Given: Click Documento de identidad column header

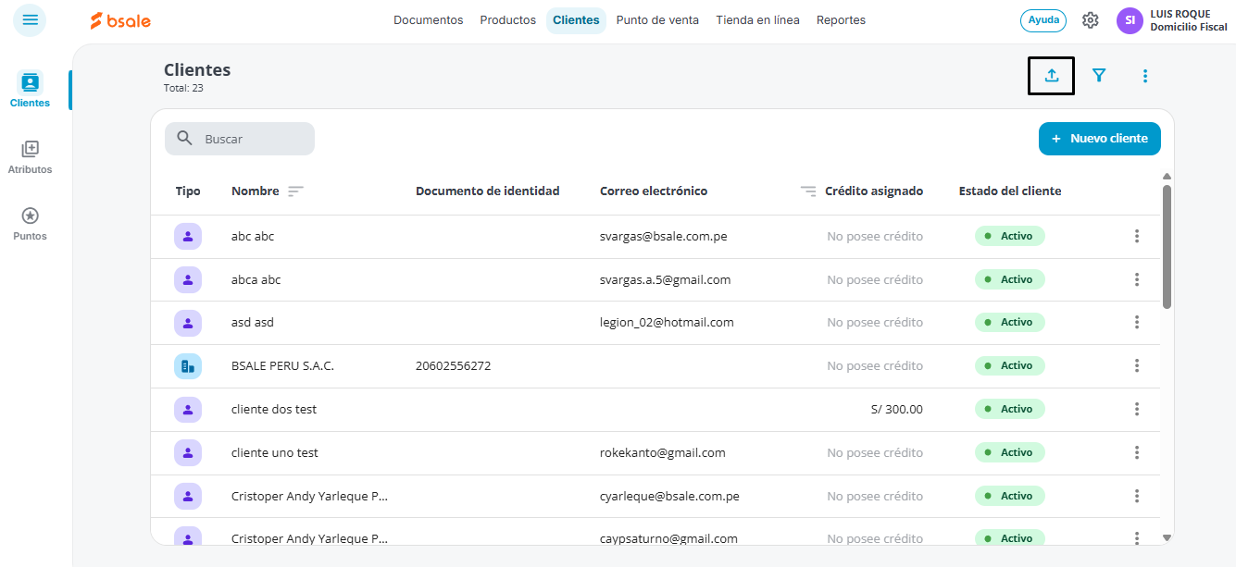Looking at the screenshot, I should click(x=487, y=191).
